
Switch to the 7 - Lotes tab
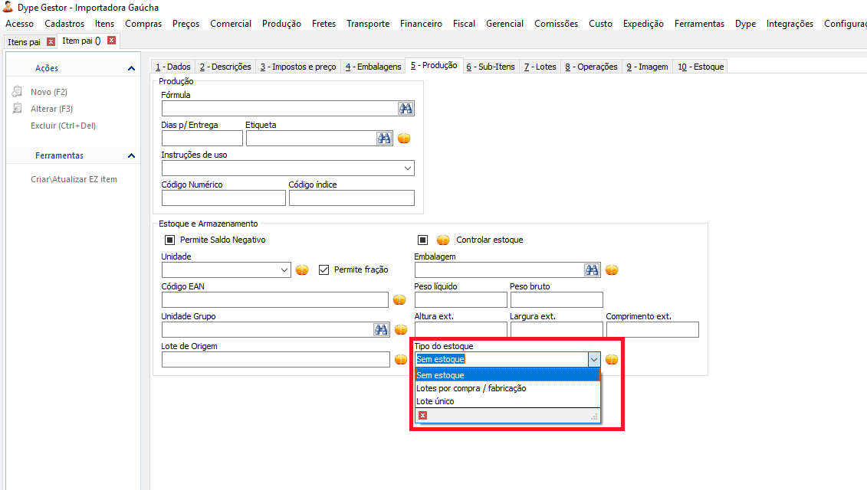tap(540, 67)
